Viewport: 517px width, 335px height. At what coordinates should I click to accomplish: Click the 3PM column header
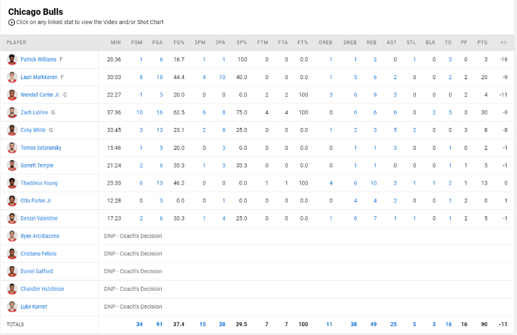200,42
